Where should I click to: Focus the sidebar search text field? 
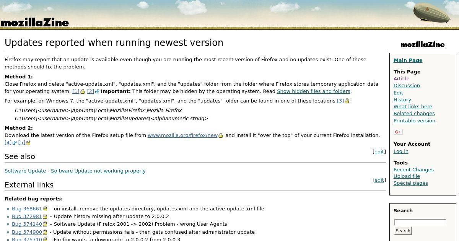point(420,222)
